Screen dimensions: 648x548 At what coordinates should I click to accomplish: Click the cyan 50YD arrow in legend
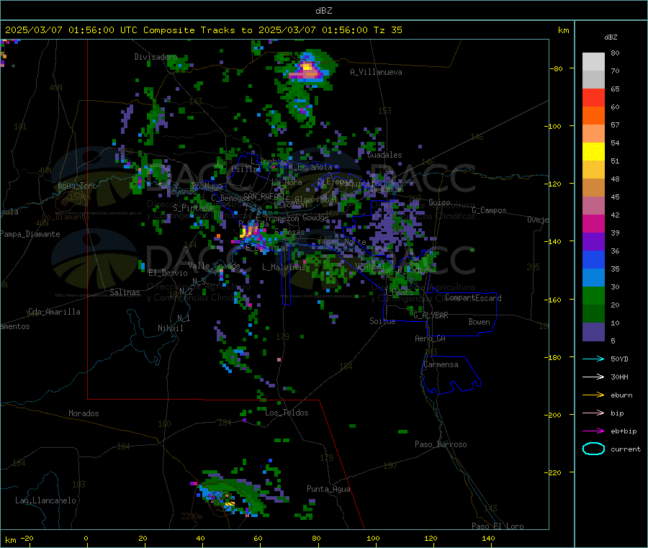pyautogui.click(x=593, y=359)
